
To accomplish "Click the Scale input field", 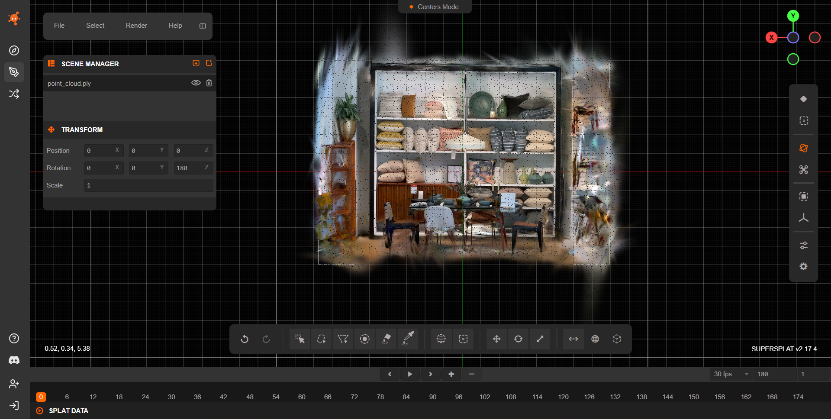I will [x=148, y=185].
